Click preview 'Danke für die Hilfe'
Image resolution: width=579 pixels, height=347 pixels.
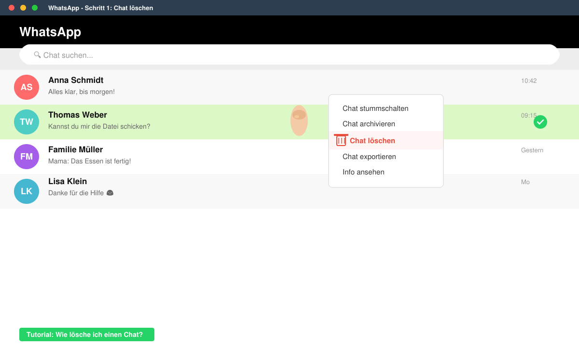point(81,193)
